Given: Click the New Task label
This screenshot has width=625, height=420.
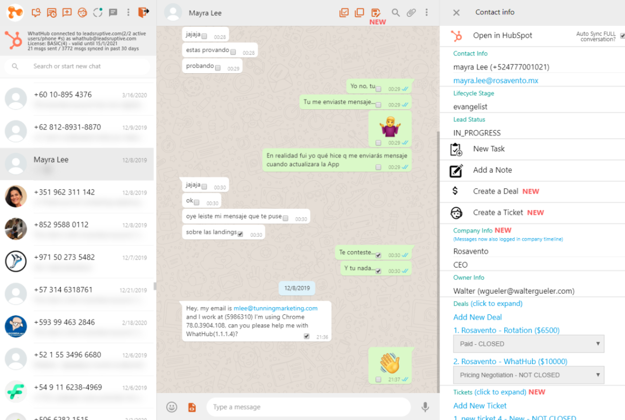Looking at the screenshot, I should [x=489, y=149].
